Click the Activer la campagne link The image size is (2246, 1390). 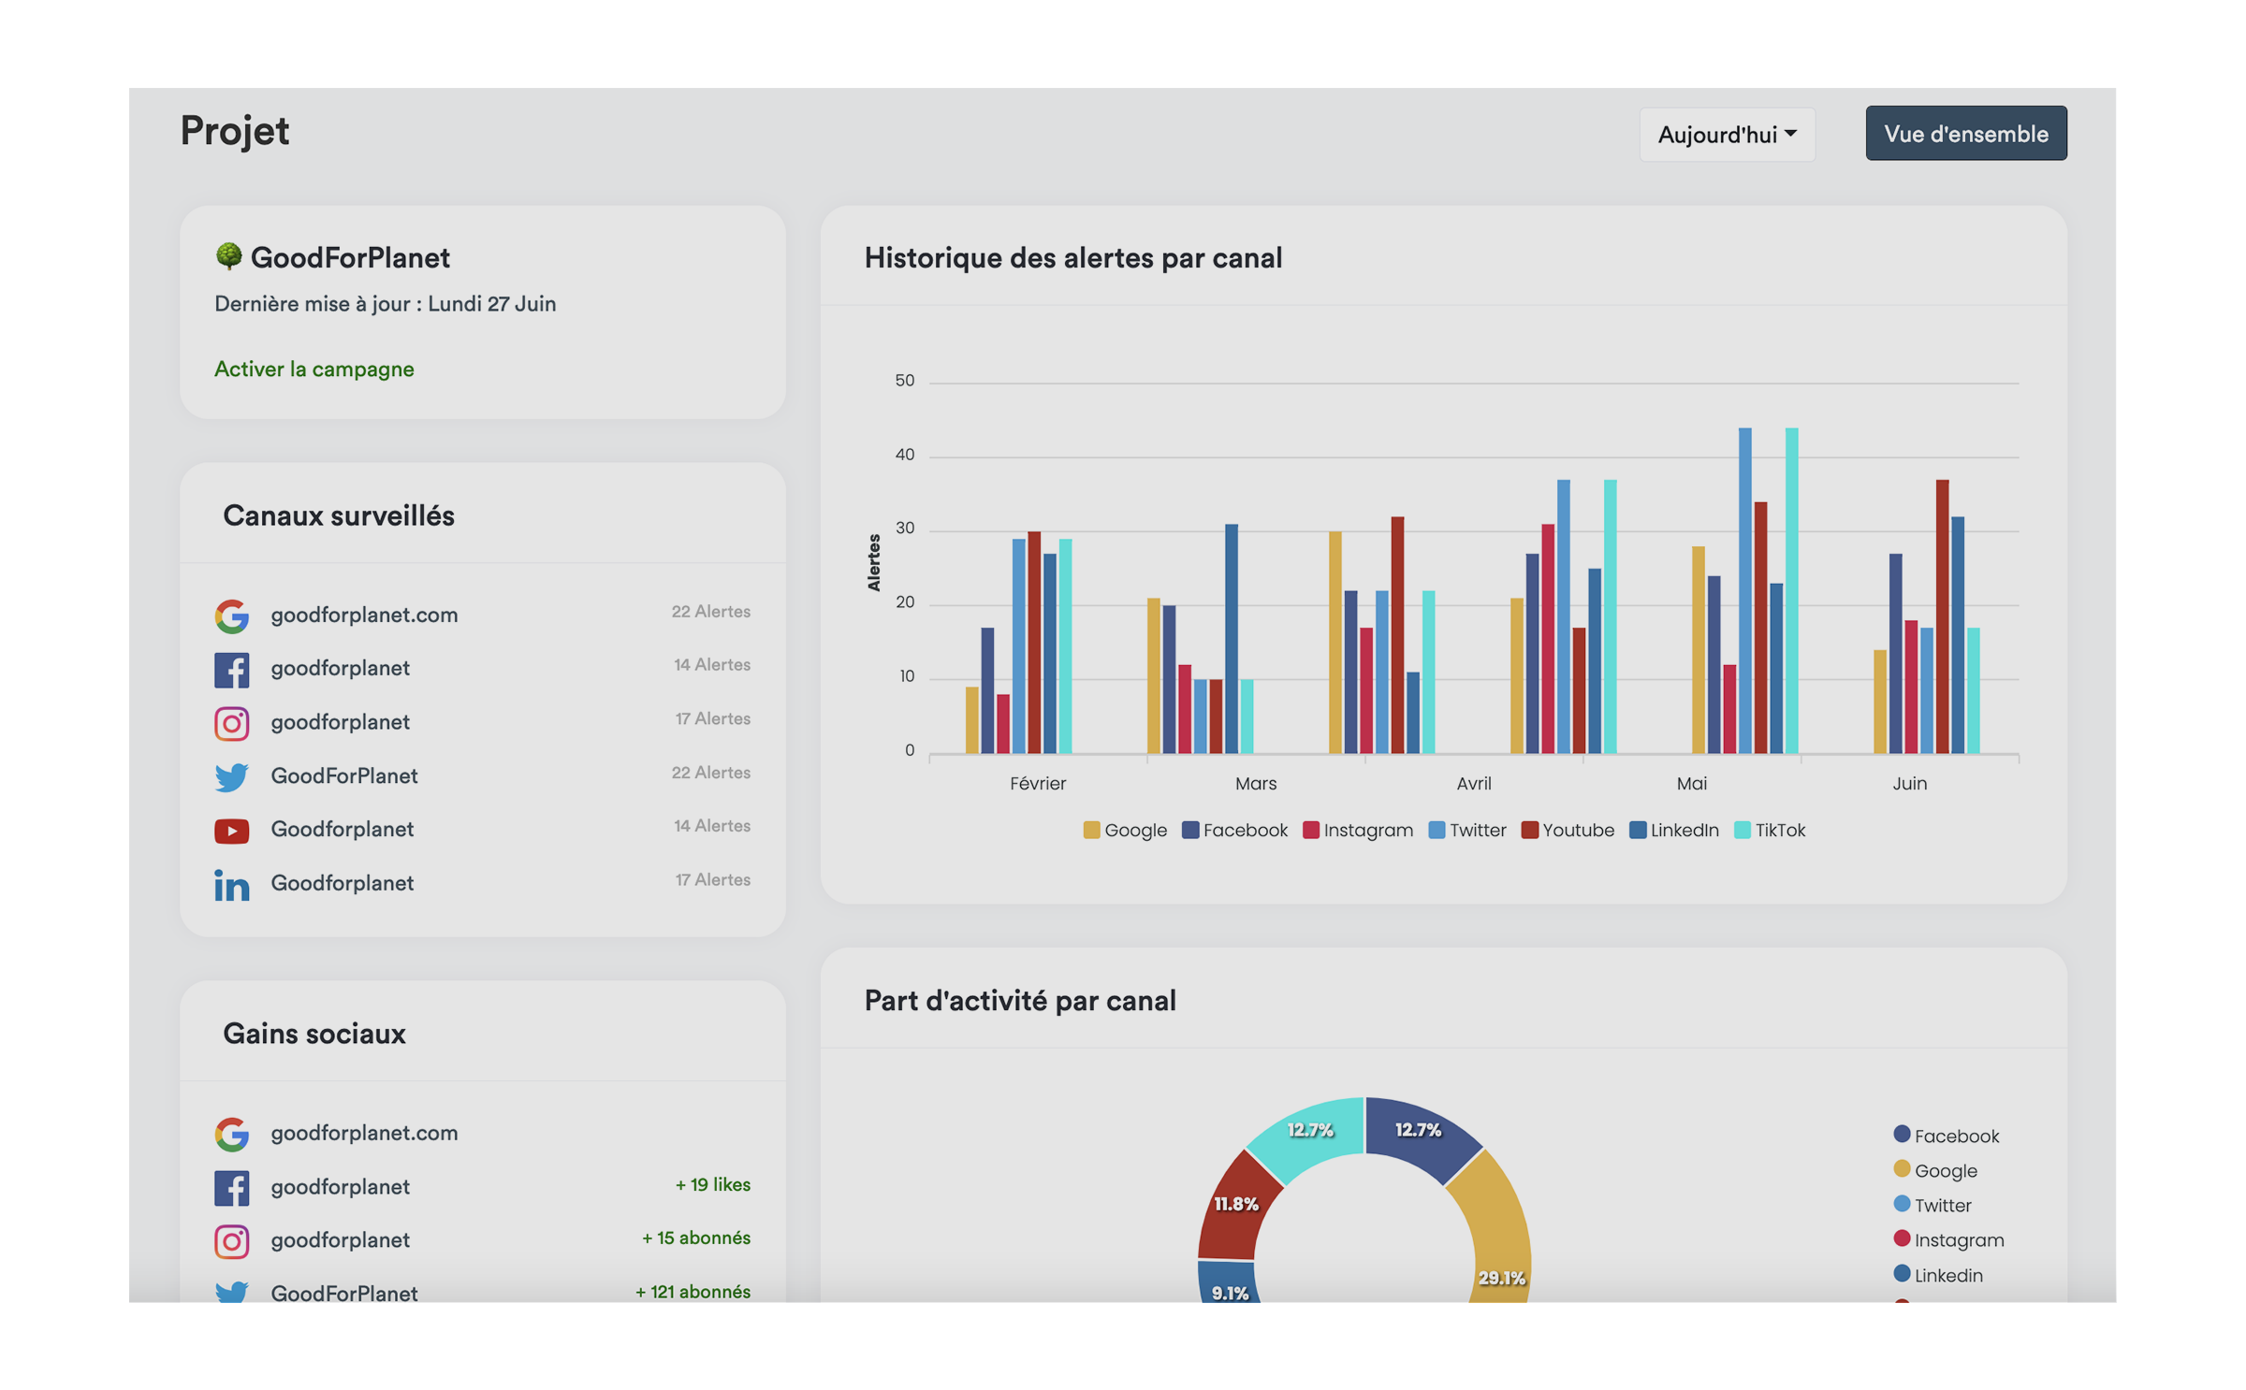coord(314,369)
